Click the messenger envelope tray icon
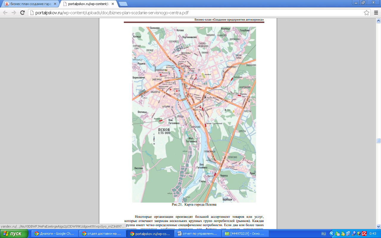The width and height of the screenshot is (381, 238). pos(338,234)
